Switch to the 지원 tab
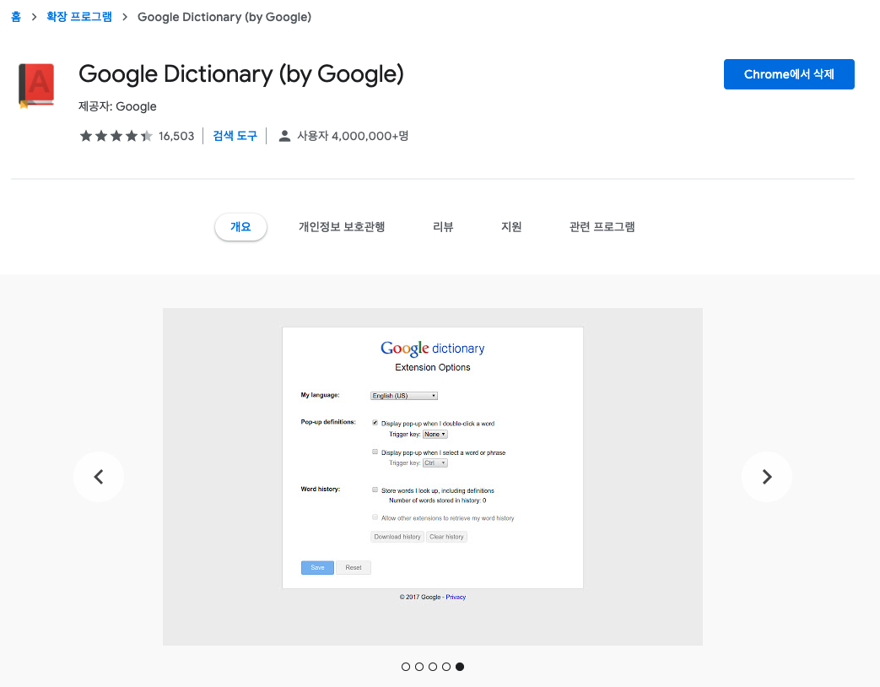The height and width of the screenshot is (687, 880). click(x=511, y=227)
